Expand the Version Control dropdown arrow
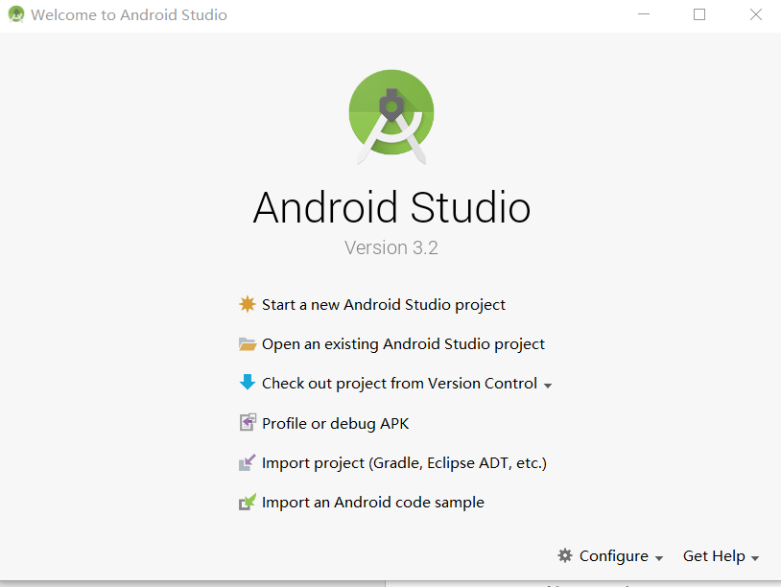The height and width of the screenshot is (587, 781). click(548, 386)
